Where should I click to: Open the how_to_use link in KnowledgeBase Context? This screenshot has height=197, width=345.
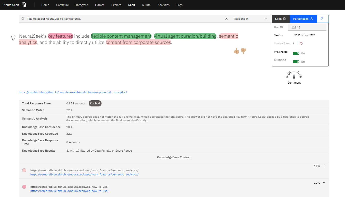coord(69,191)
